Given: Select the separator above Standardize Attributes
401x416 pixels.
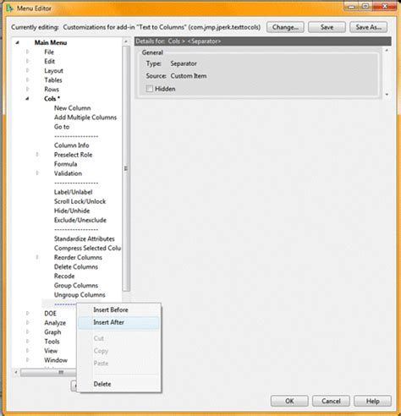Looking at the screenshot, I should (76, 229).
